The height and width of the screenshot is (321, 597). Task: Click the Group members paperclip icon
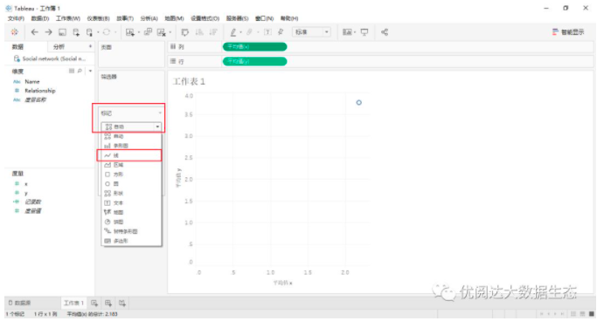tap(249, 32)
